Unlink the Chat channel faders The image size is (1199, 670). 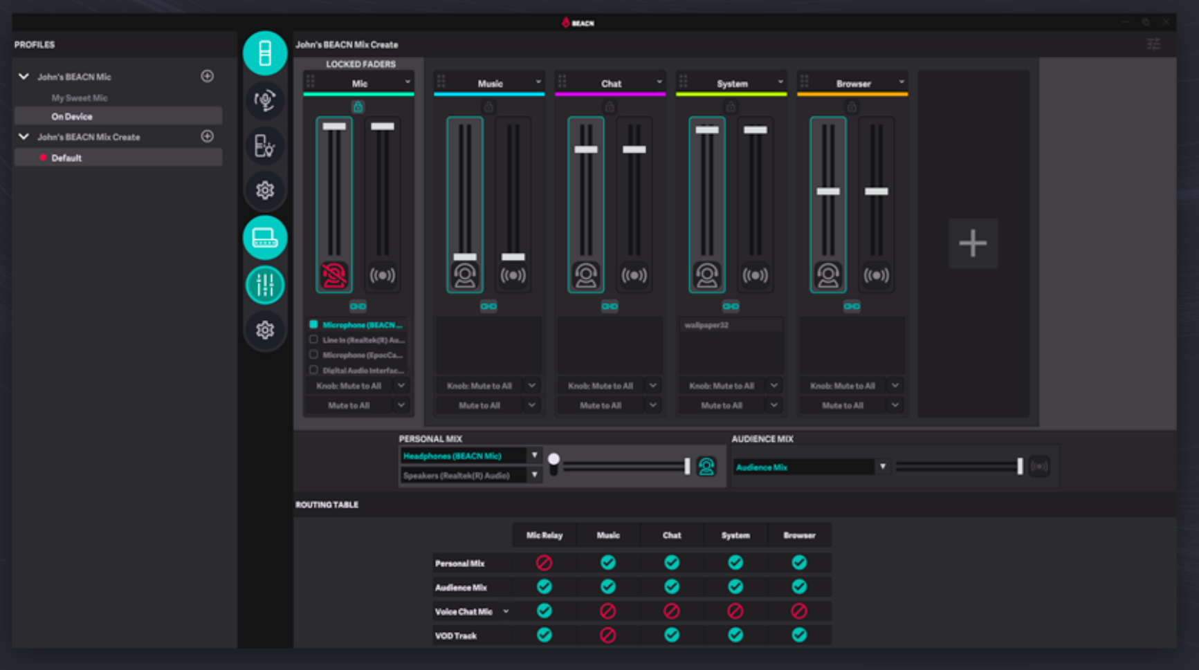pos(610,306)
